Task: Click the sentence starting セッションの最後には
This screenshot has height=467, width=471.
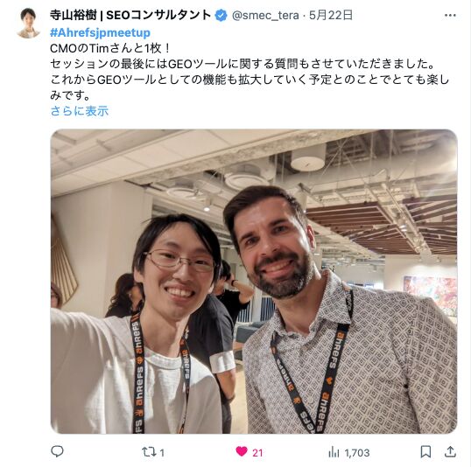Action: [243, 64]
